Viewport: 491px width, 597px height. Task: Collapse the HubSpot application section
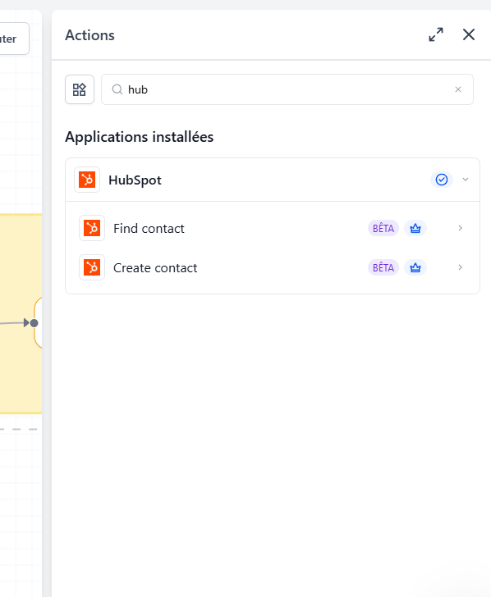point(466,180)
